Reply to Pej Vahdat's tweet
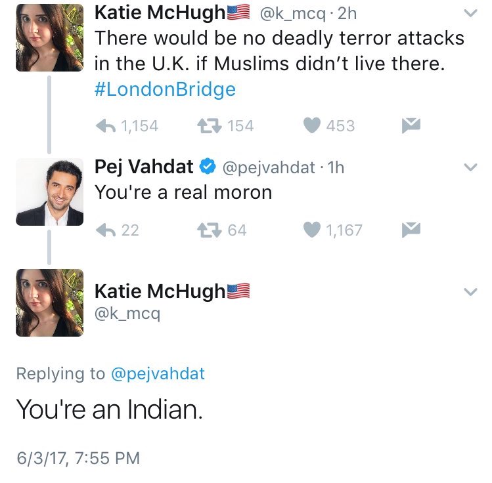This screenshot has width=492, height=483. coord(105,230)
